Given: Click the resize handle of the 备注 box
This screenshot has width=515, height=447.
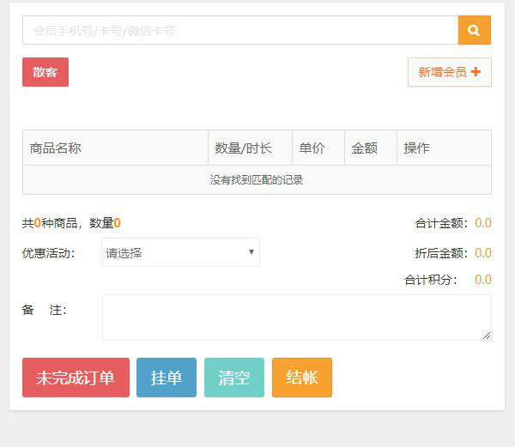Looking at the screenshot, I should pyautogui.click(x=487, y=335).
